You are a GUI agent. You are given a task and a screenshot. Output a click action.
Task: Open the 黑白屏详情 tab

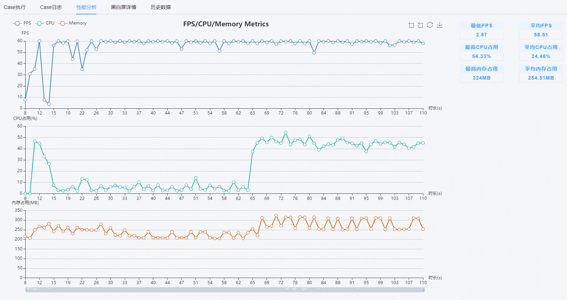tap(123, 7)
